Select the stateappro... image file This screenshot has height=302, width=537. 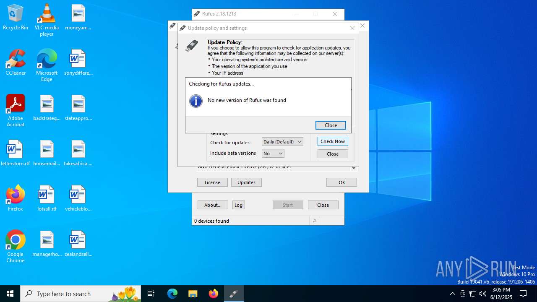click(78, 108)
